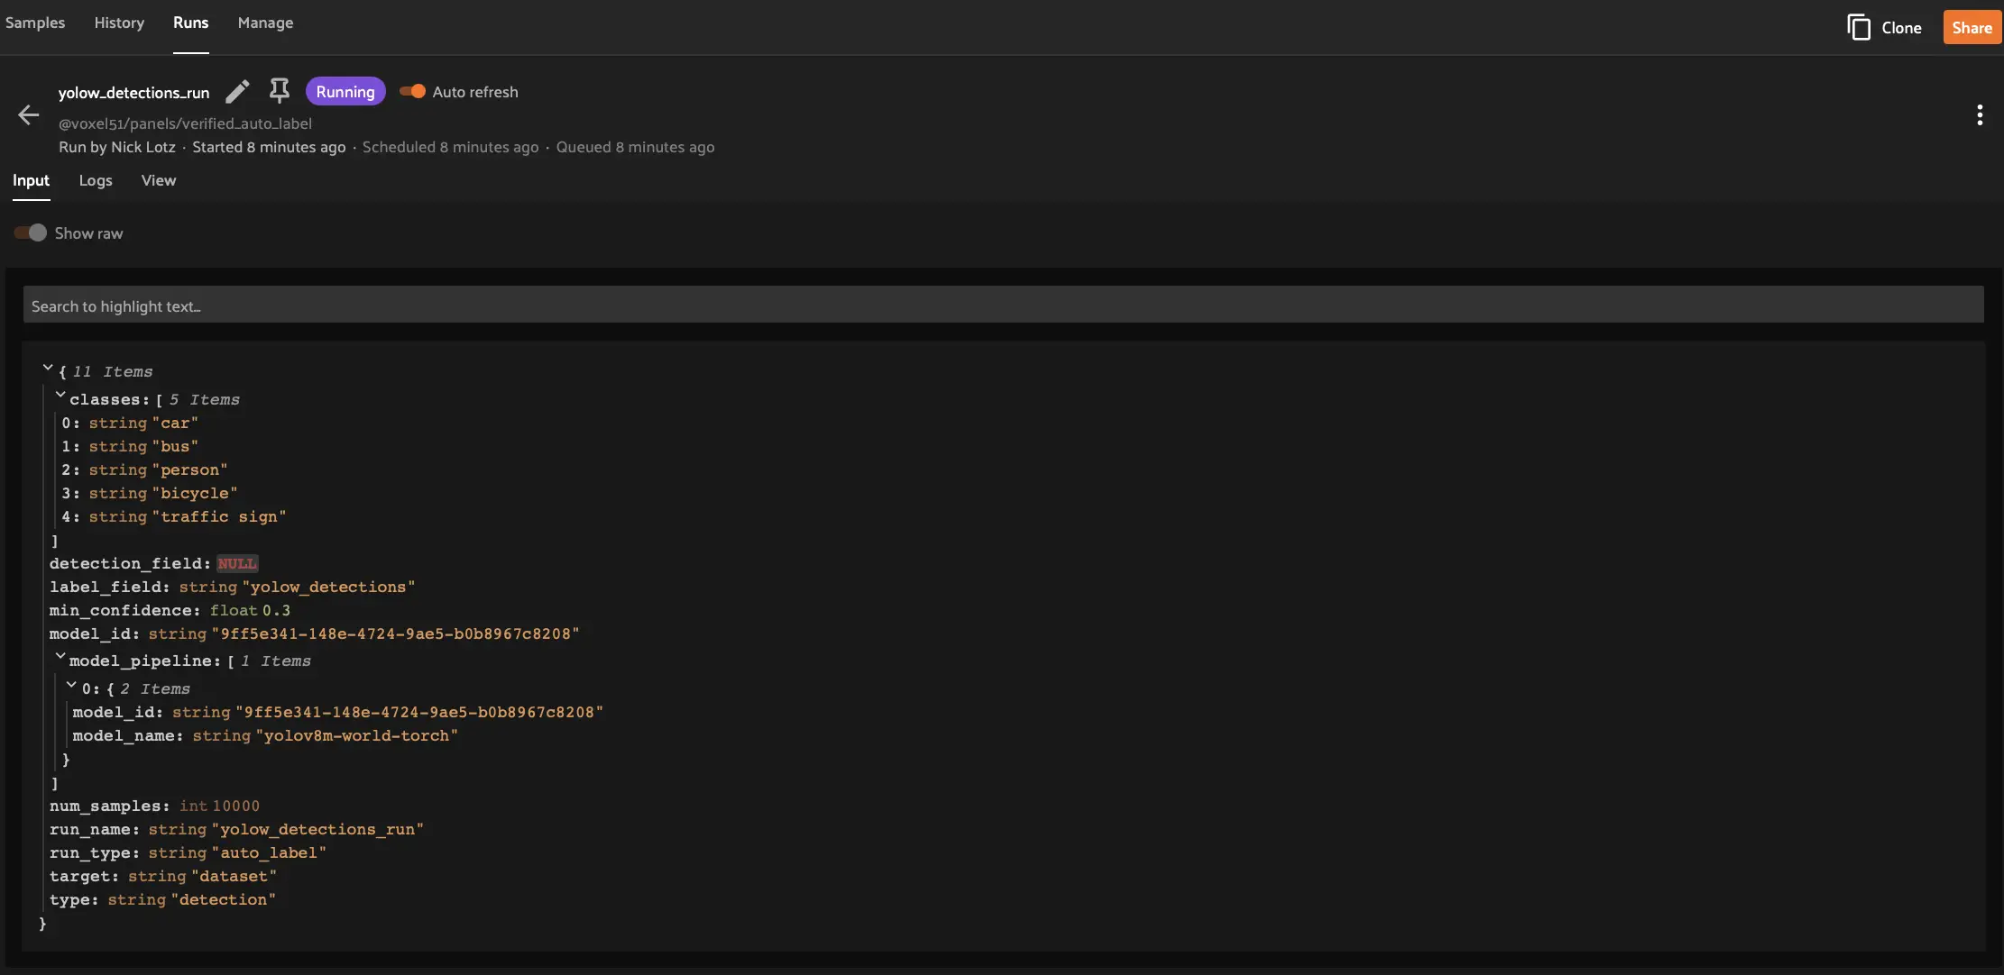Image resolution: width=2004 pixels, height=975 pixels.
Task: Go to the Samples tab
Action: 35,23
